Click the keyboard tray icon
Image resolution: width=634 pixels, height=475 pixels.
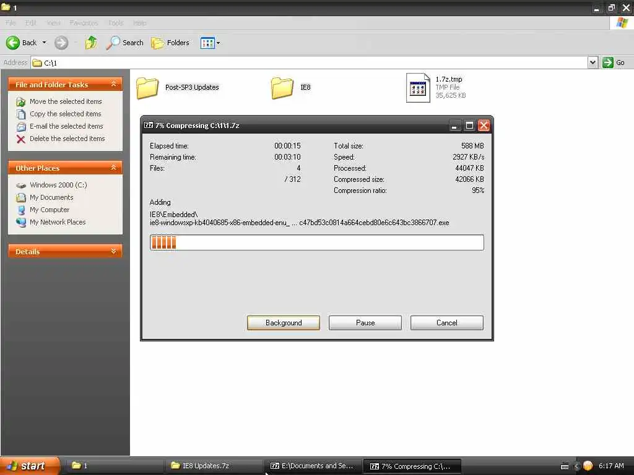(x=565, y=466)
